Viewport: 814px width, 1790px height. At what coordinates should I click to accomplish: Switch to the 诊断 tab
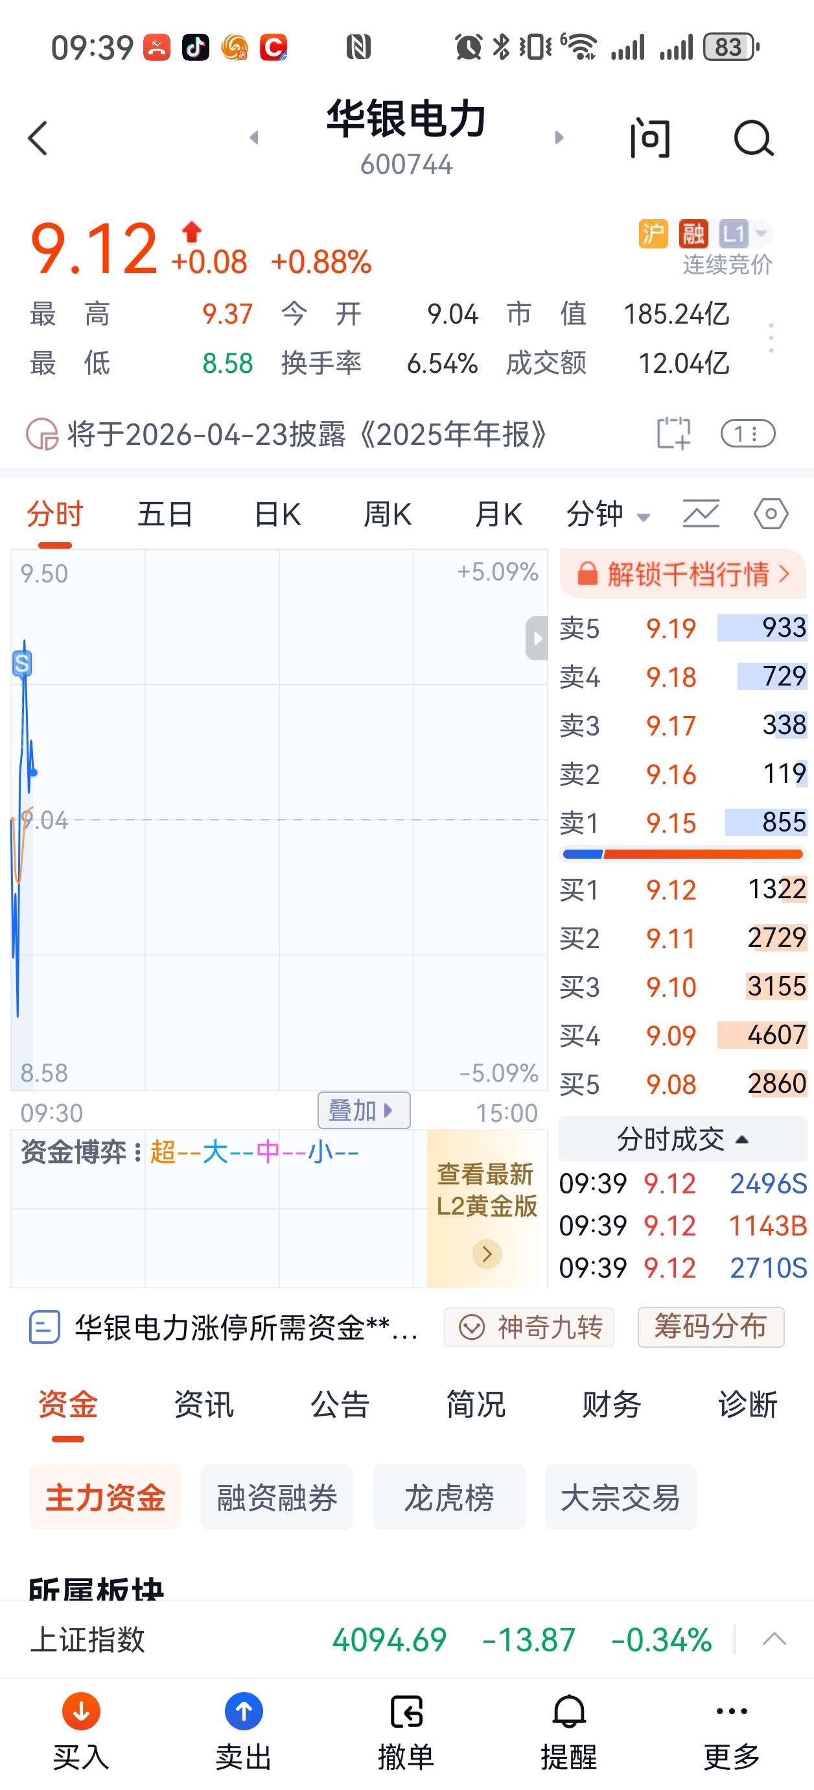(x=747, y=1405)
